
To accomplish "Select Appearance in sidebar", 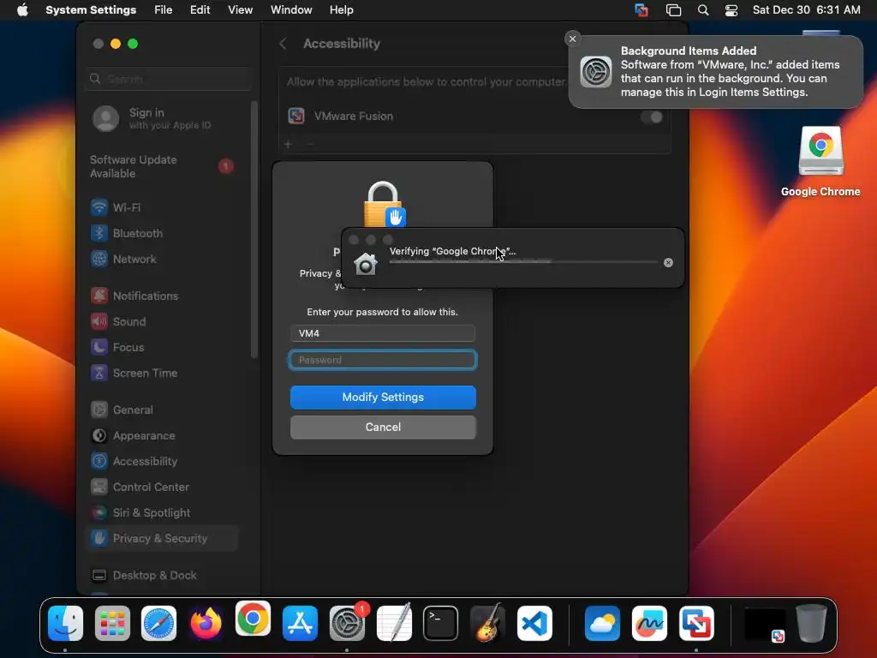I will click(x=162, y=436).
